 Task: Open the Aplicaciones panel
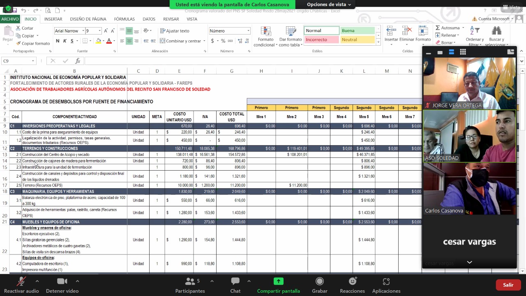[x=386, y=282]
